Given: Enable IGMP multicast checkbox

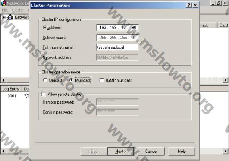Looking at the screenshot, I should pos(102,80).
